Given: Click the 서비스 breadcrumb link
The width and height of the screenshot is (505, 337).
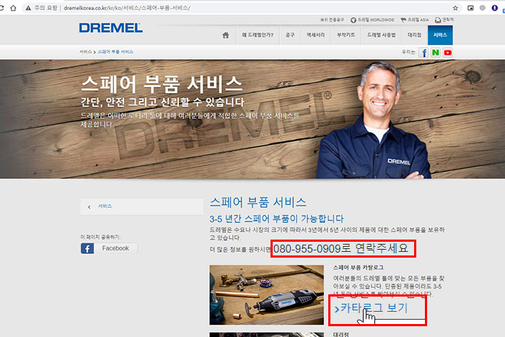Looking at the screenshot, I should [86, 52].
